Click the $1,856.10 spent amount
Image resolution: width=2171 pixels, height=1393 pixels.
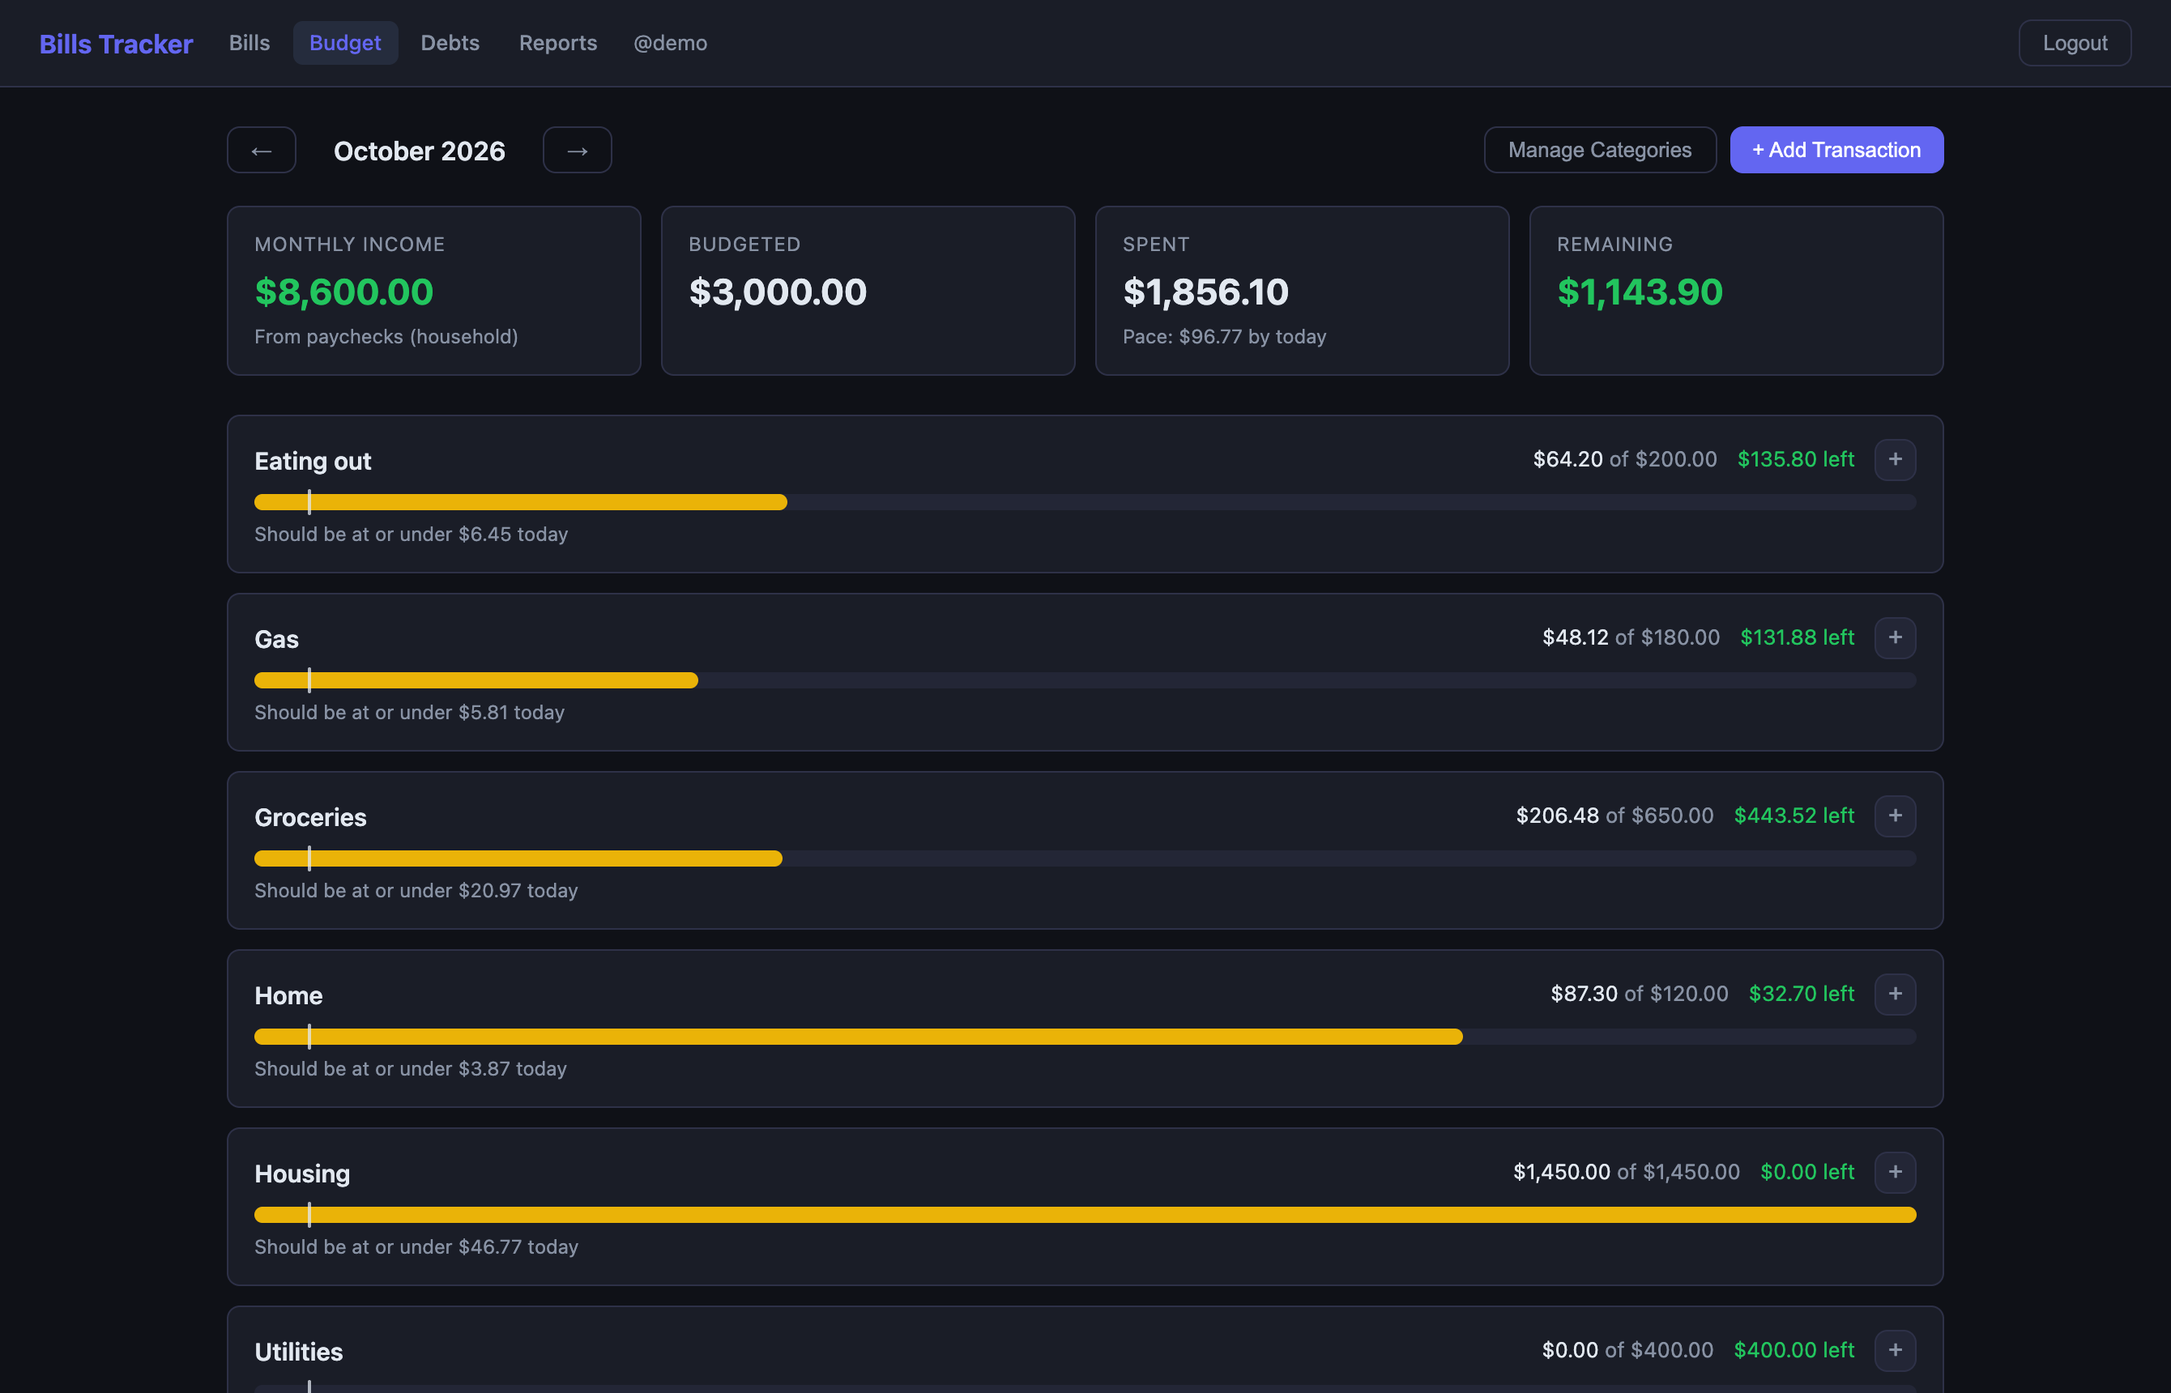(x=1206, y=292)
